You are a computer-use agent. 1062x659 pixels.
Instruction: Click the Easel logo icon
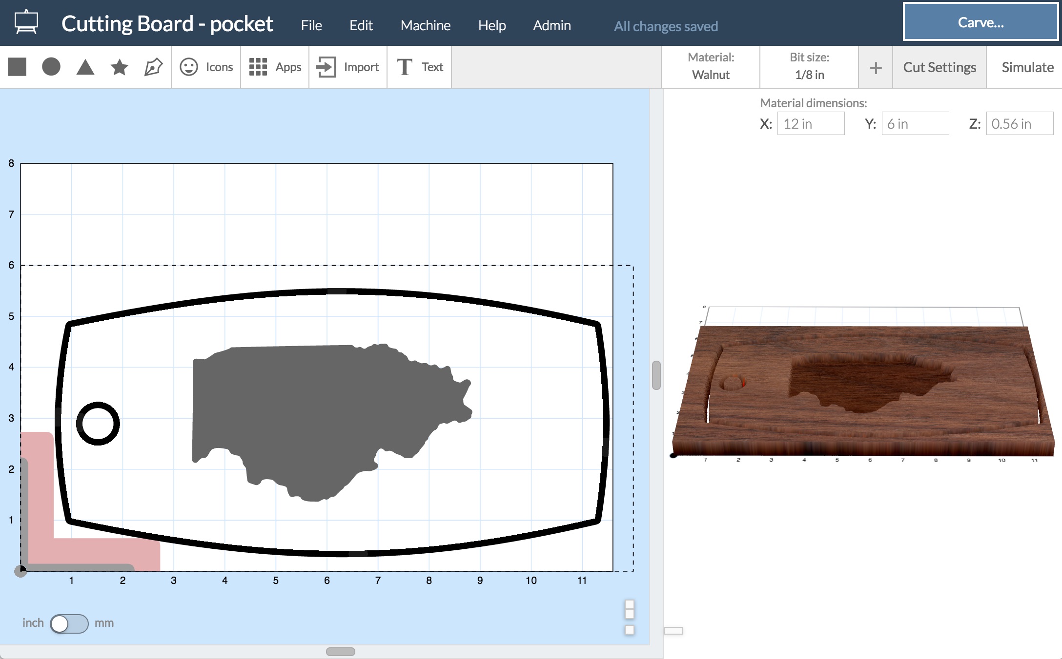pos(26,23)
